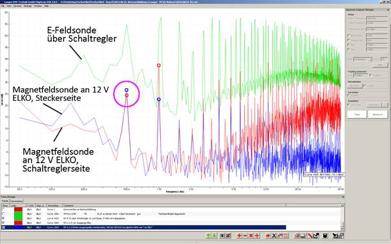Uncheck the Curve 1003 green trace checkbox
The image size is (391, 244).
pyautogui.click(x=3, y=219)
